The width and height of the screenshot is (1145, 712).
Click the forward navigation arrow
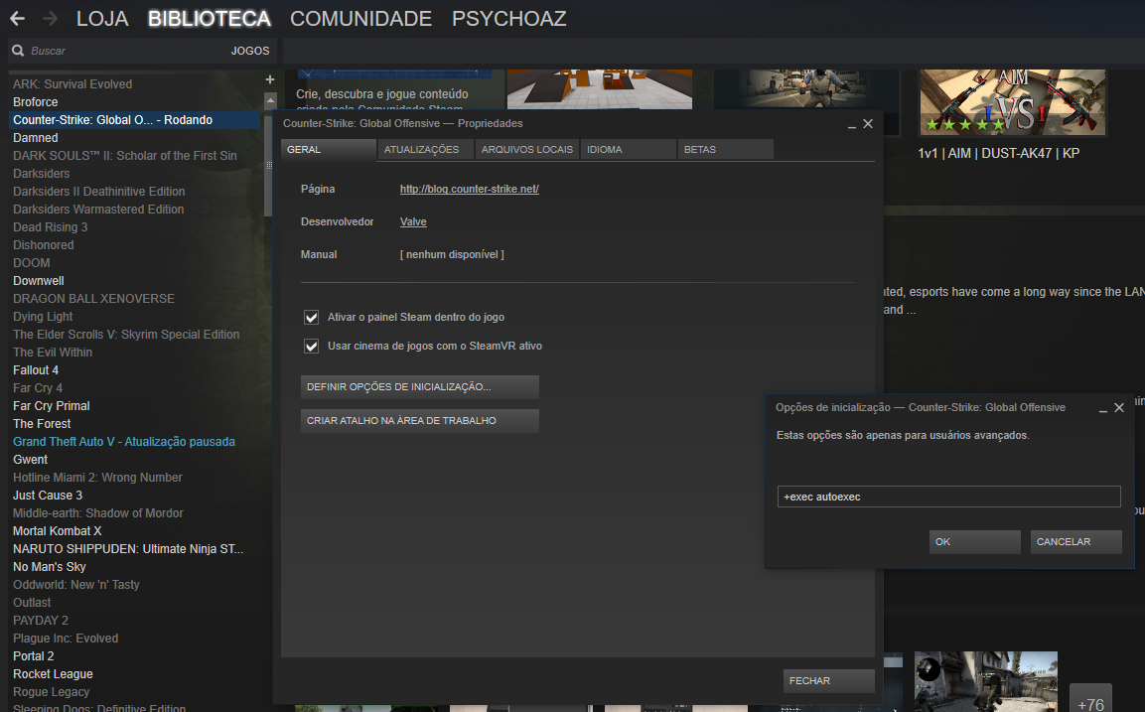pos(50,18)
